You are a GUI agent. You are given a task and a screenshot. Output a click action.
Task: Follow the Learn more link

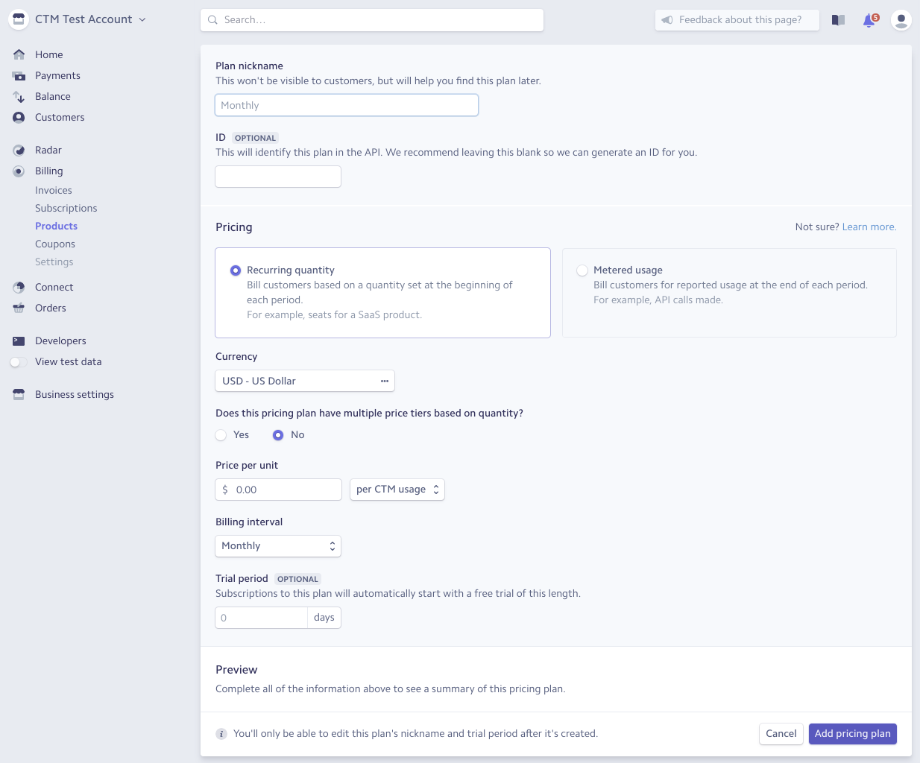pos(869,227)
